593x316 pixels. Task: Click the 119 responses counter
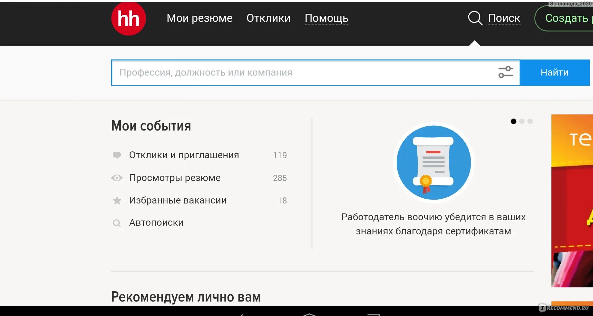point(280,155)
